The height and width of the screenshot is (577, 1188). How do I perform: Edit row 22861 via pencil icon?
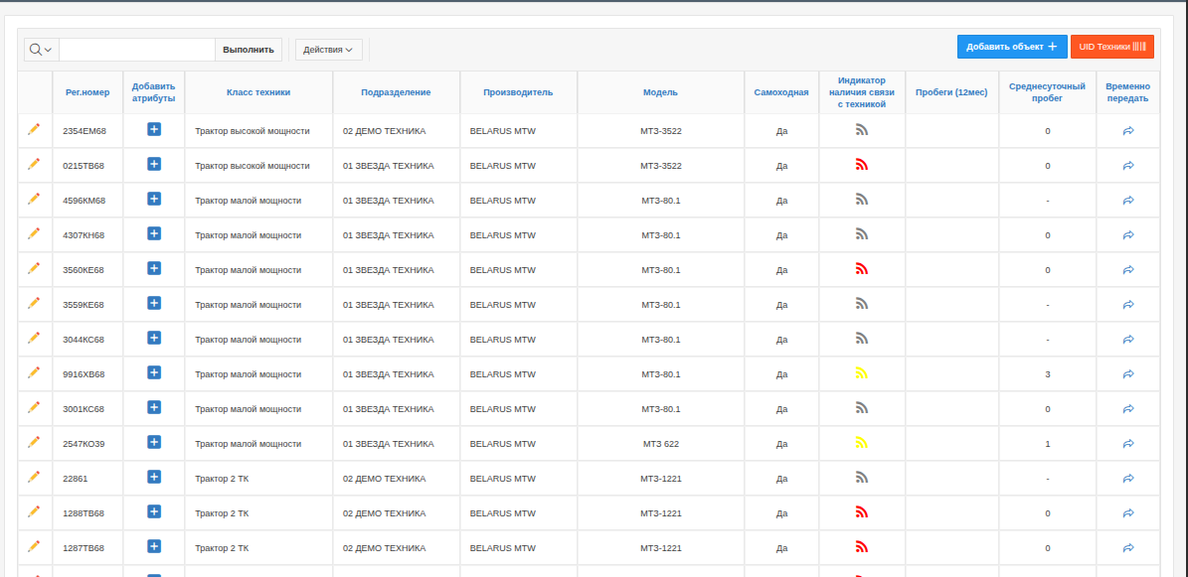coord(34,477)
